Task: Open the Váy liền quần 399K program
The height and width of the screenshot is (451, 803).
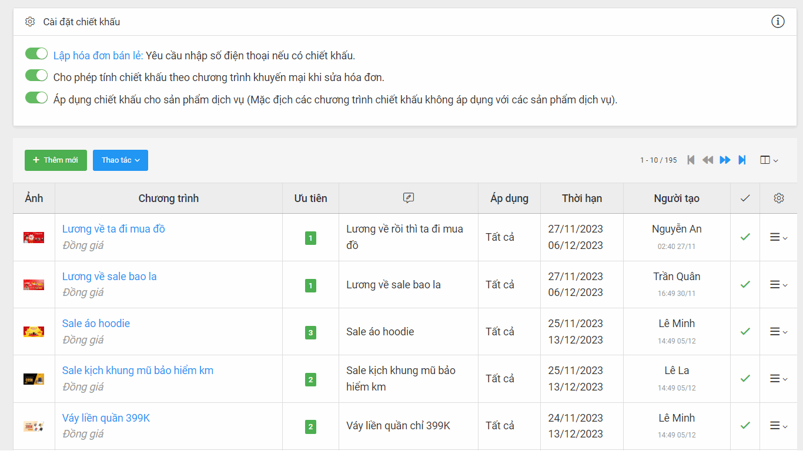Action: [x=106, y=418]
